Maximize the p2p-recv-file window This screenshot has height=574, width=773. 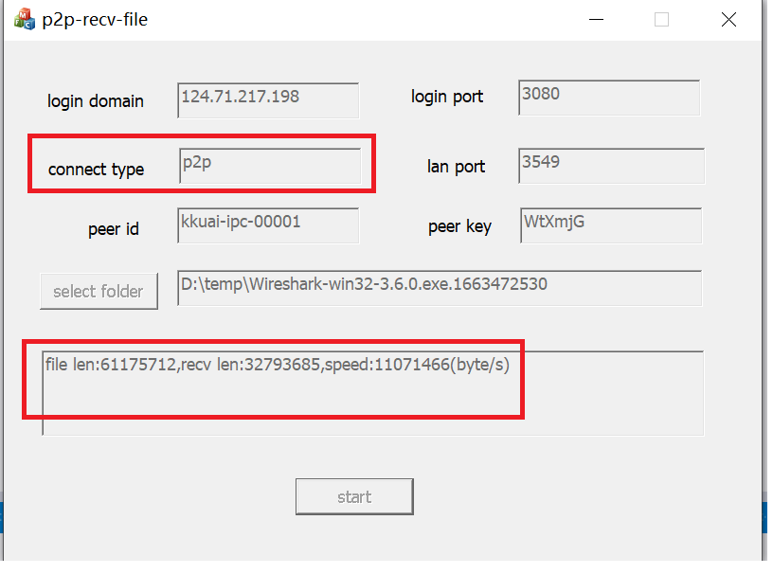coord(661,20)
